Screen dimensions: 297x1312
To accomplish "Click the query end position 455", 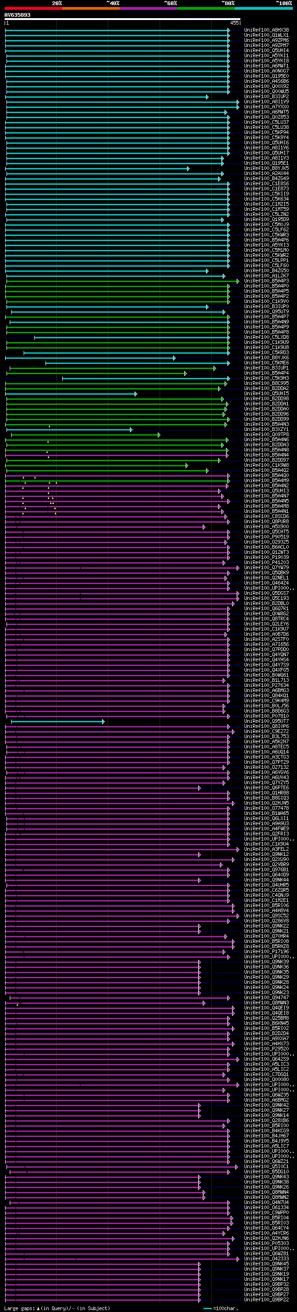I will point(234,23).
